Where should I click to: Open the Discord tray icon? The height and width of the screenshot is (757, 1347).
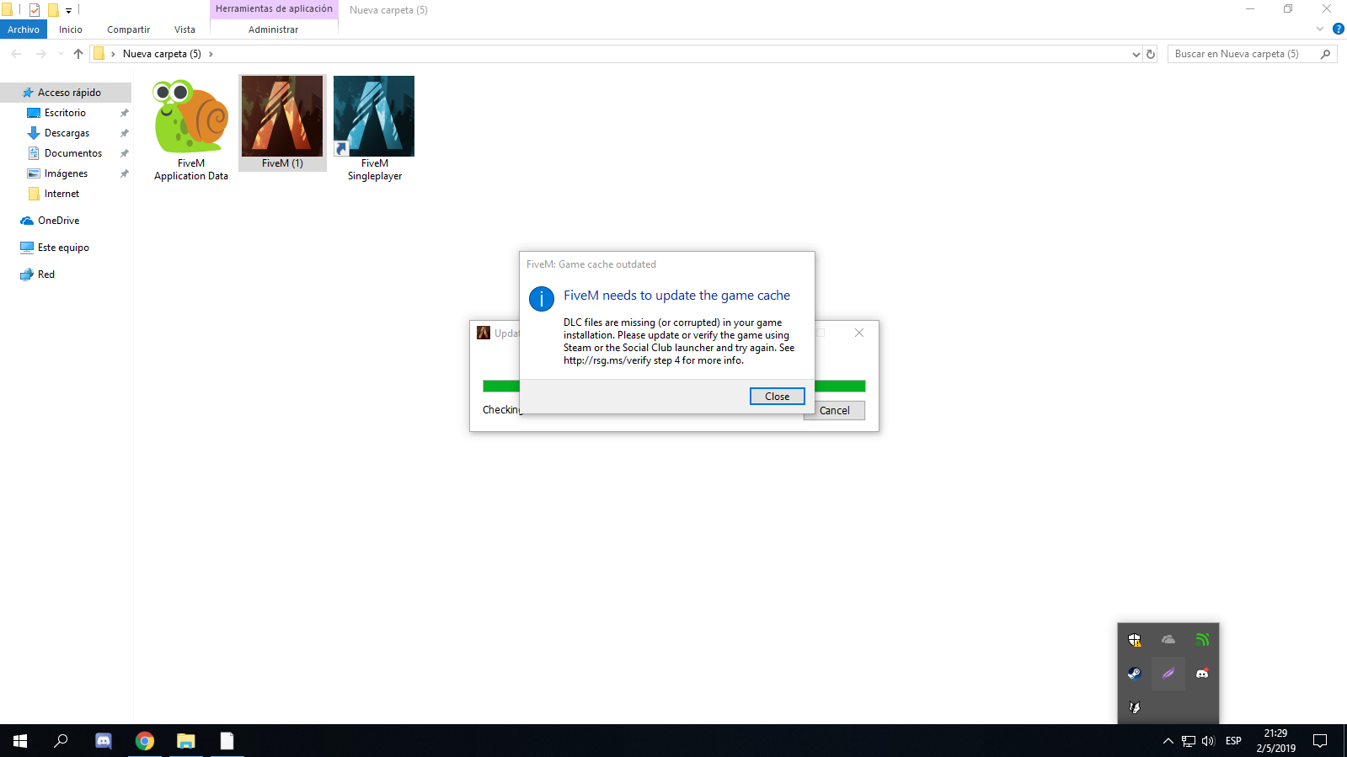tap(1202, 674)
